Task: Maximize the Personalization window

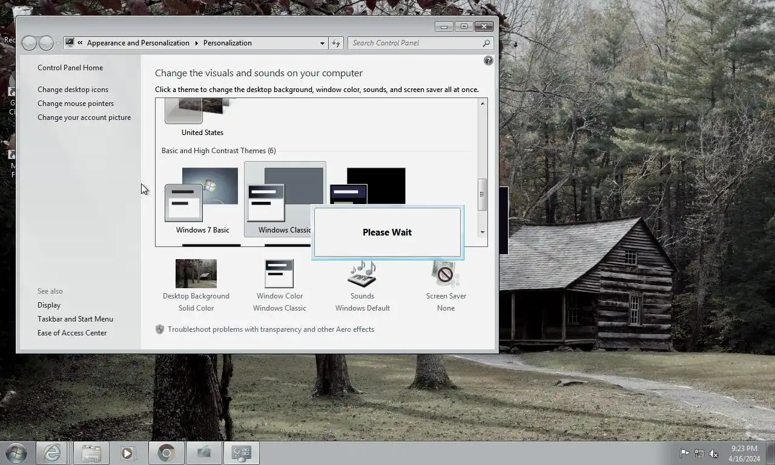Action: (x=464, y=27)
